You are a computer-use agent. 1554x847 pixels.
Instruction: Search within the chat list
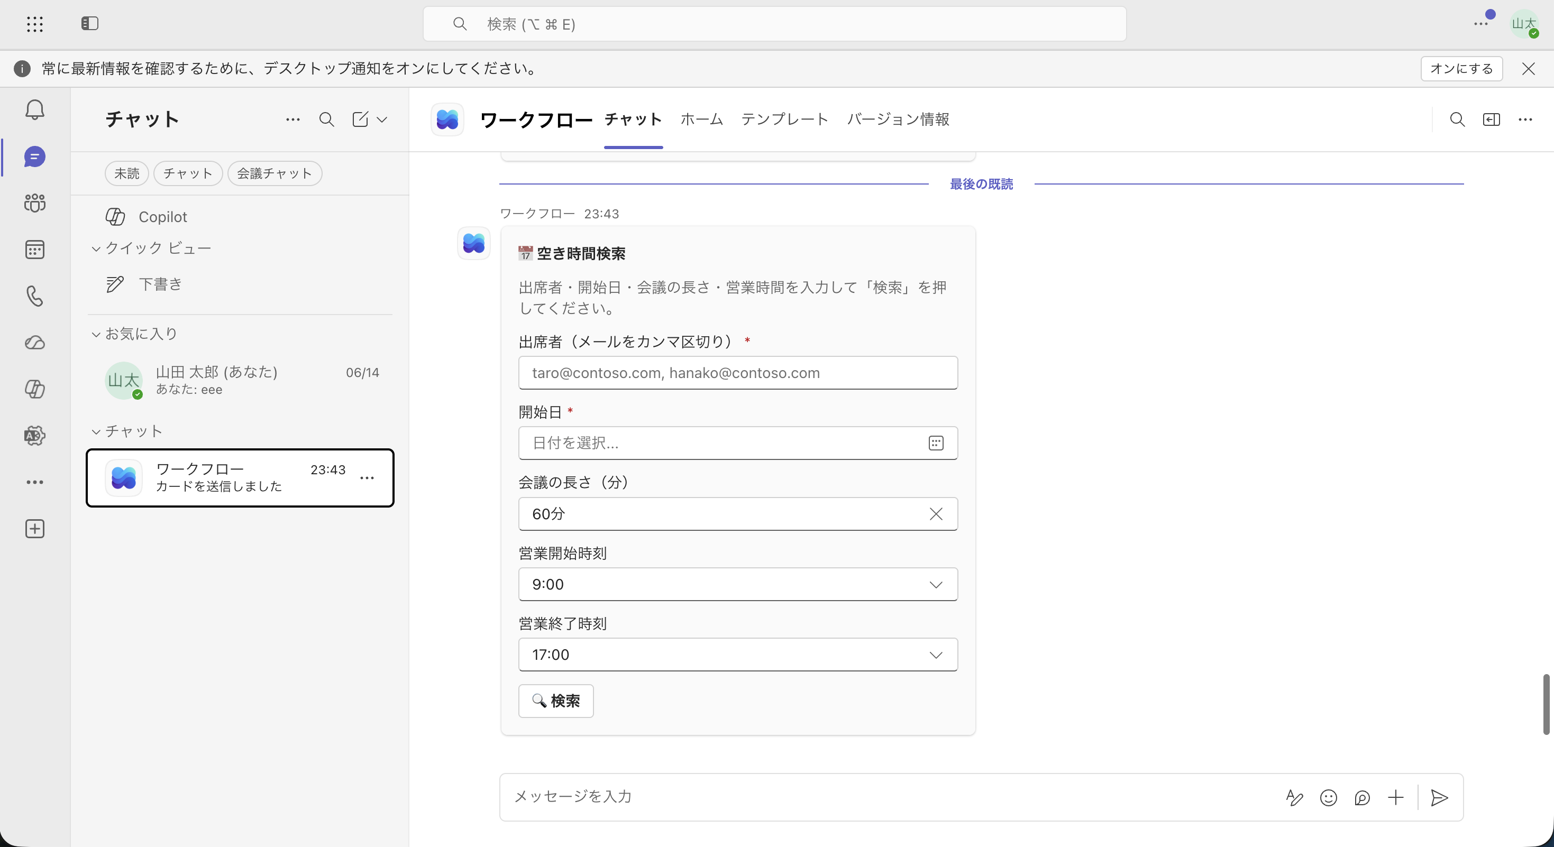click(x=326, y=119)
